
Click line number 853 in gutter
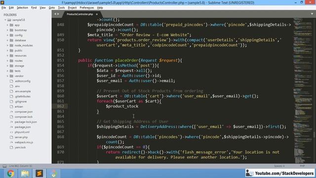(x=60, y=60)
